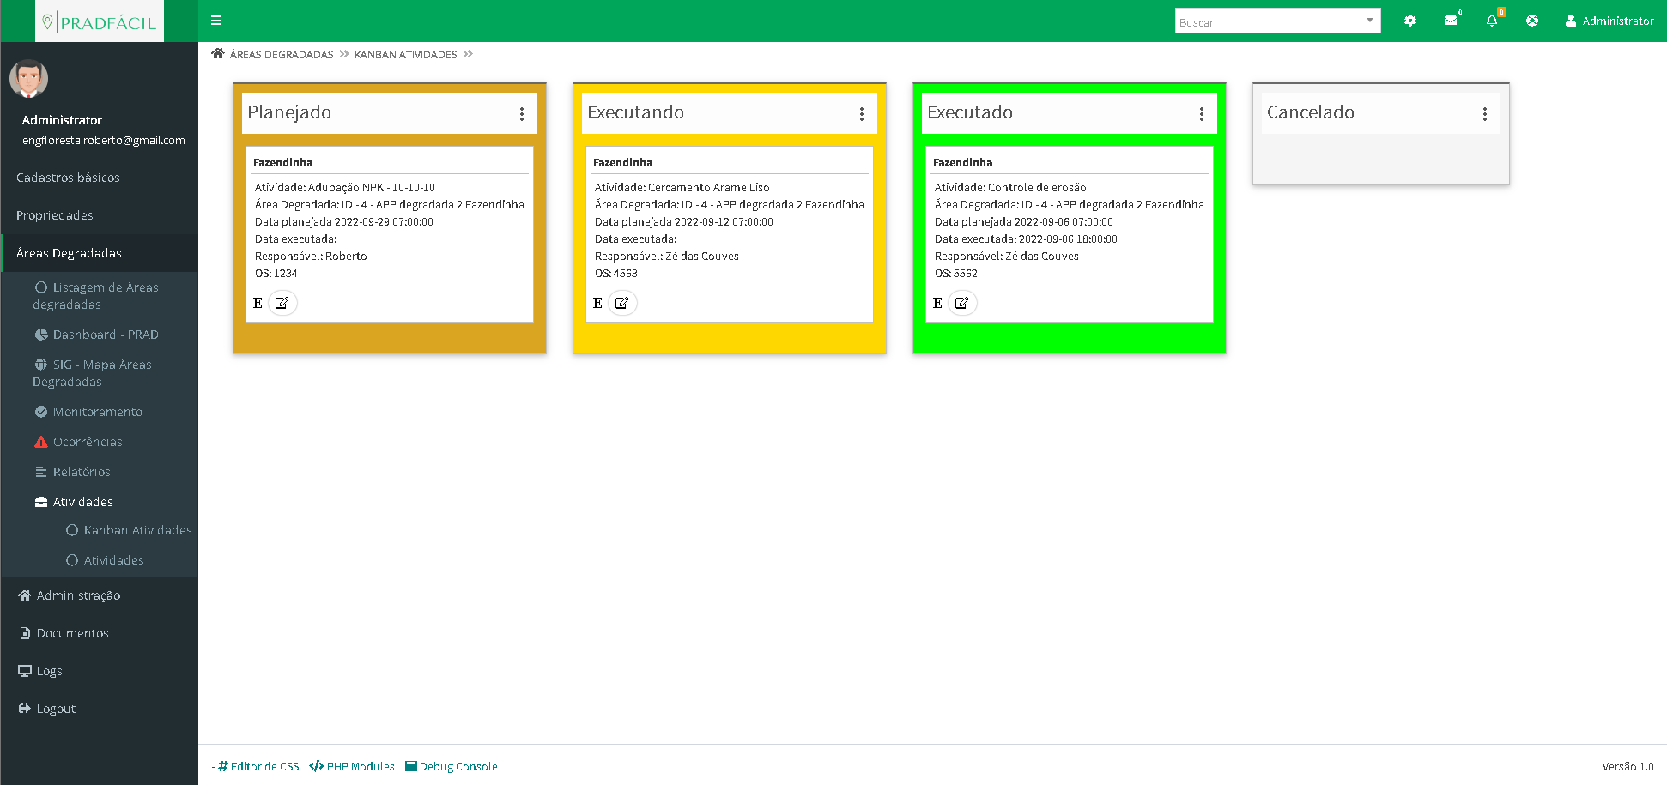Edit the Cercamento Arame Liso card
The width and height of the screenshot is (1667, 785).
[x=622, y=303]
